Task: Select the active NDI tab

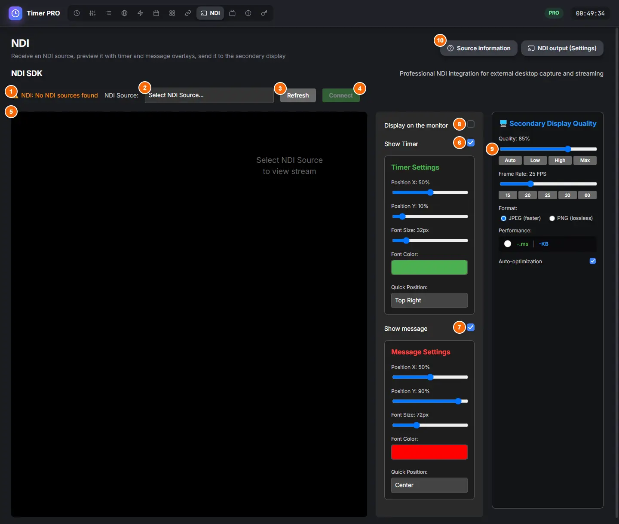Action: (210, 13)
